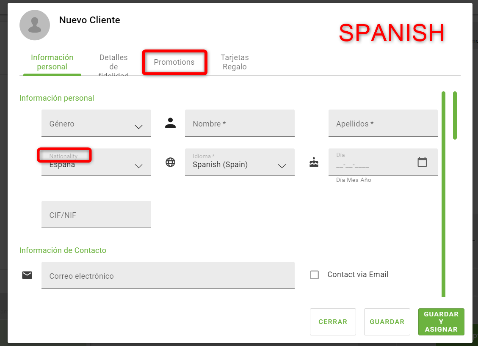Click the customer avatar placeholder icon

click(x=35, y=25)
